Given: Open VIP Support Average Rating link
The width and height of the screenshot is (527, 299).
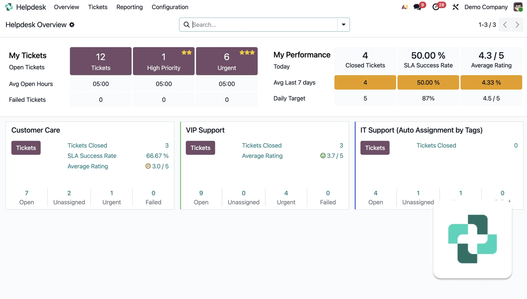Looking at the screenshot, I should [x=262, y=156].
